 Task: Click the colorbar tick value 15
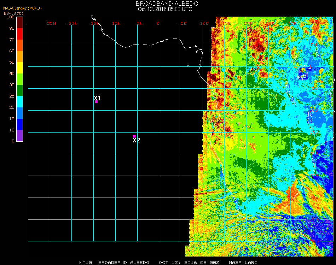tap(12, 119)
